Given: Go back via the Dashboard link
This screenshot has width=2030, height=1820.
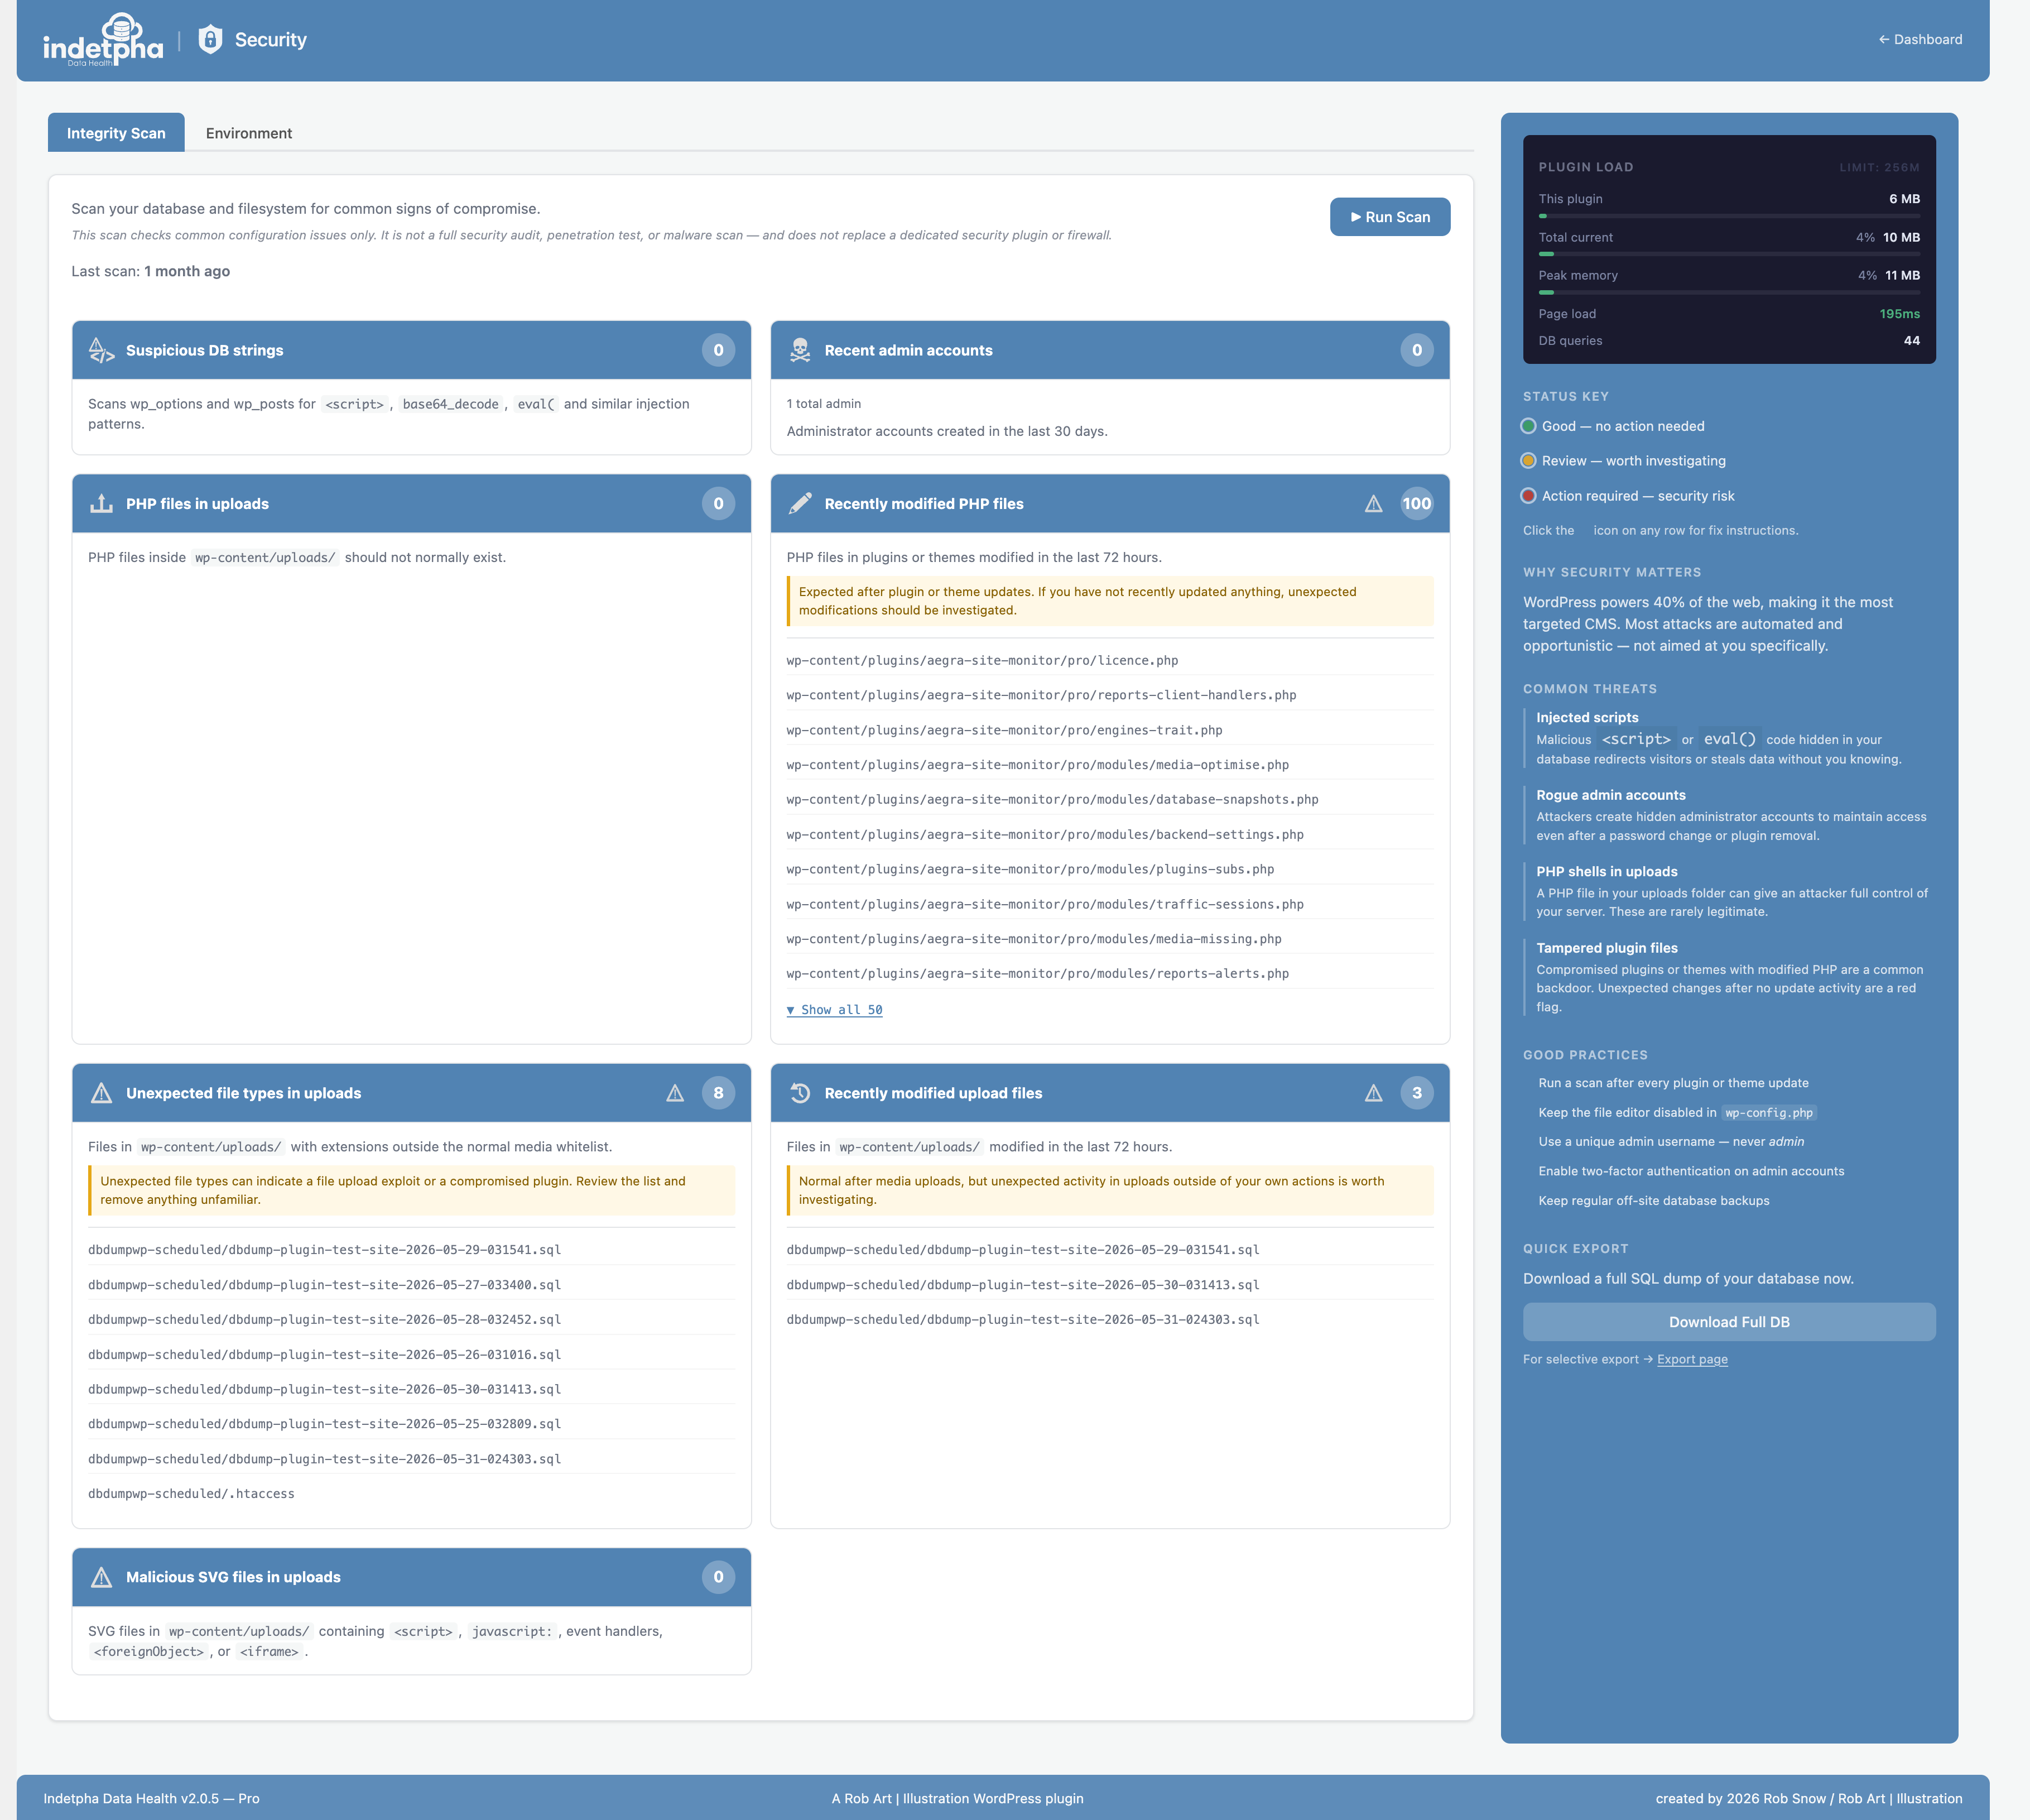Looking at the screenshot, I should tap(1920, 40).
